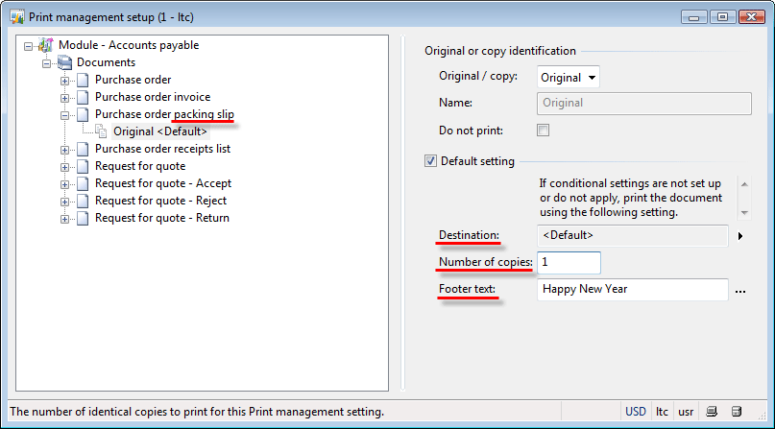
Task: Open Footer text ellipsis editor
Action: pos(739,291)
